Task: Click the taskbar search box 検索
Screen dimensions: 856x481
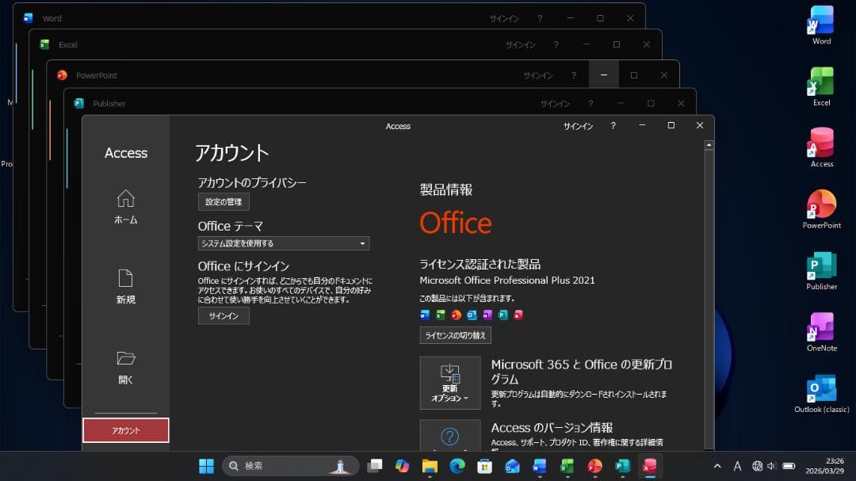Action: point(290,466)
